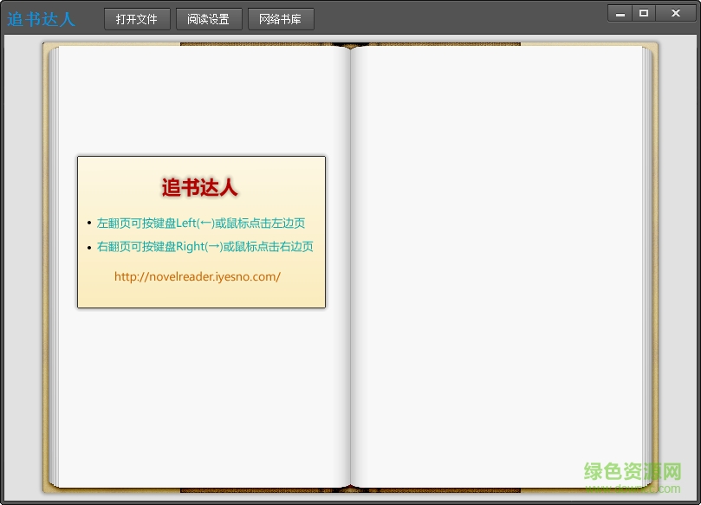Select the tip about pressing keyboard Right
701x505 pixels.
click(x=205, y=246)
